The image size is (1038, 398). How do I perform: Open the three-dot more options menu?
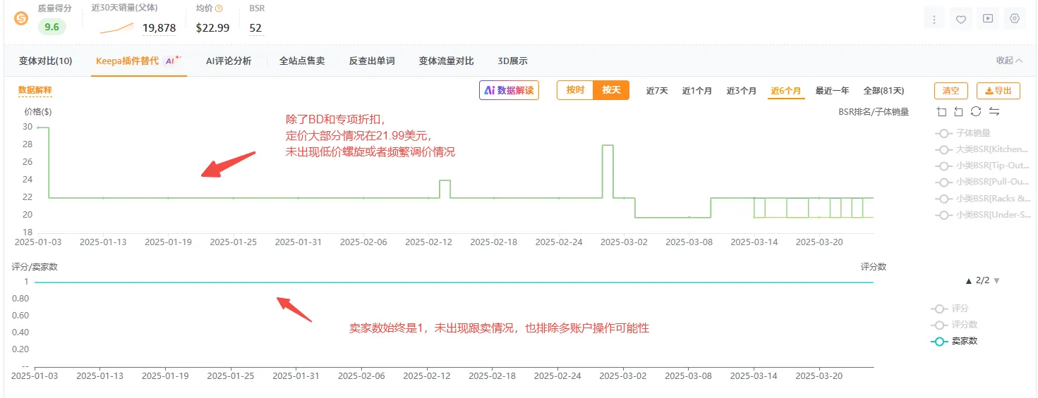point(934,19)
